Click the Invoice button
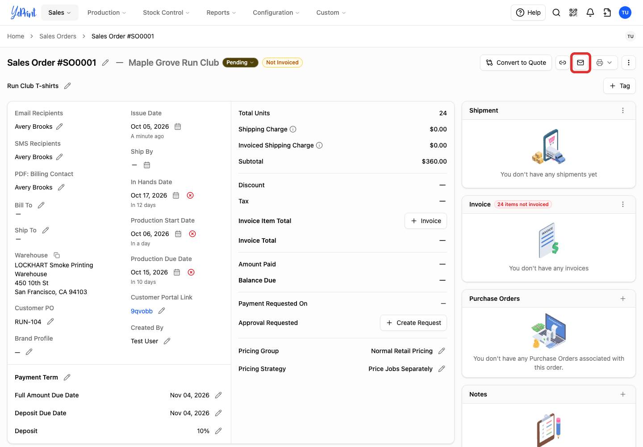 click(426, 221)
